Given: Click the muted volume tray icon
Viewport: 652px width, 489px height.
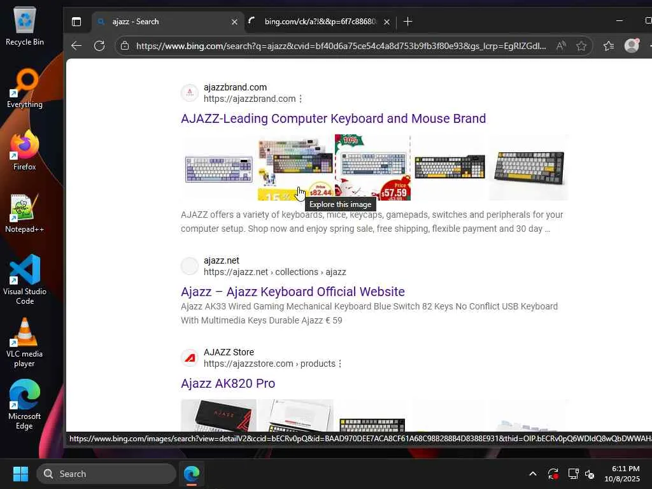Looking at the screenshot, I should (x=590, y=474).
